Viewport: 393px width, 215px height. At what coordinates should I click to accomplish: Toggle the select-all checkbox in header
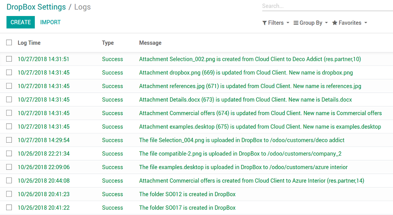tap(9, 43)
